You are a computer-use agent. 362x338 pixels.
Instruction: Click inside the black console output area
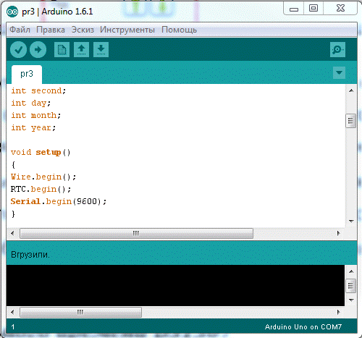pos(175,285)
